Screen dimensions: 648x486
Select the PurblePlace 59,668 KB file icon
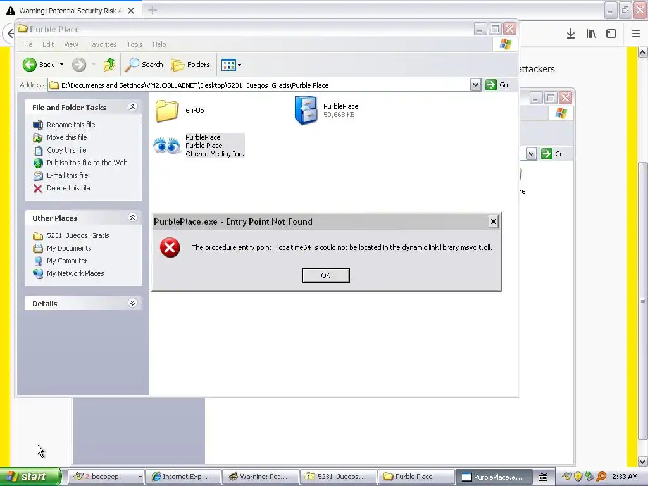click(x=306, y=110)
